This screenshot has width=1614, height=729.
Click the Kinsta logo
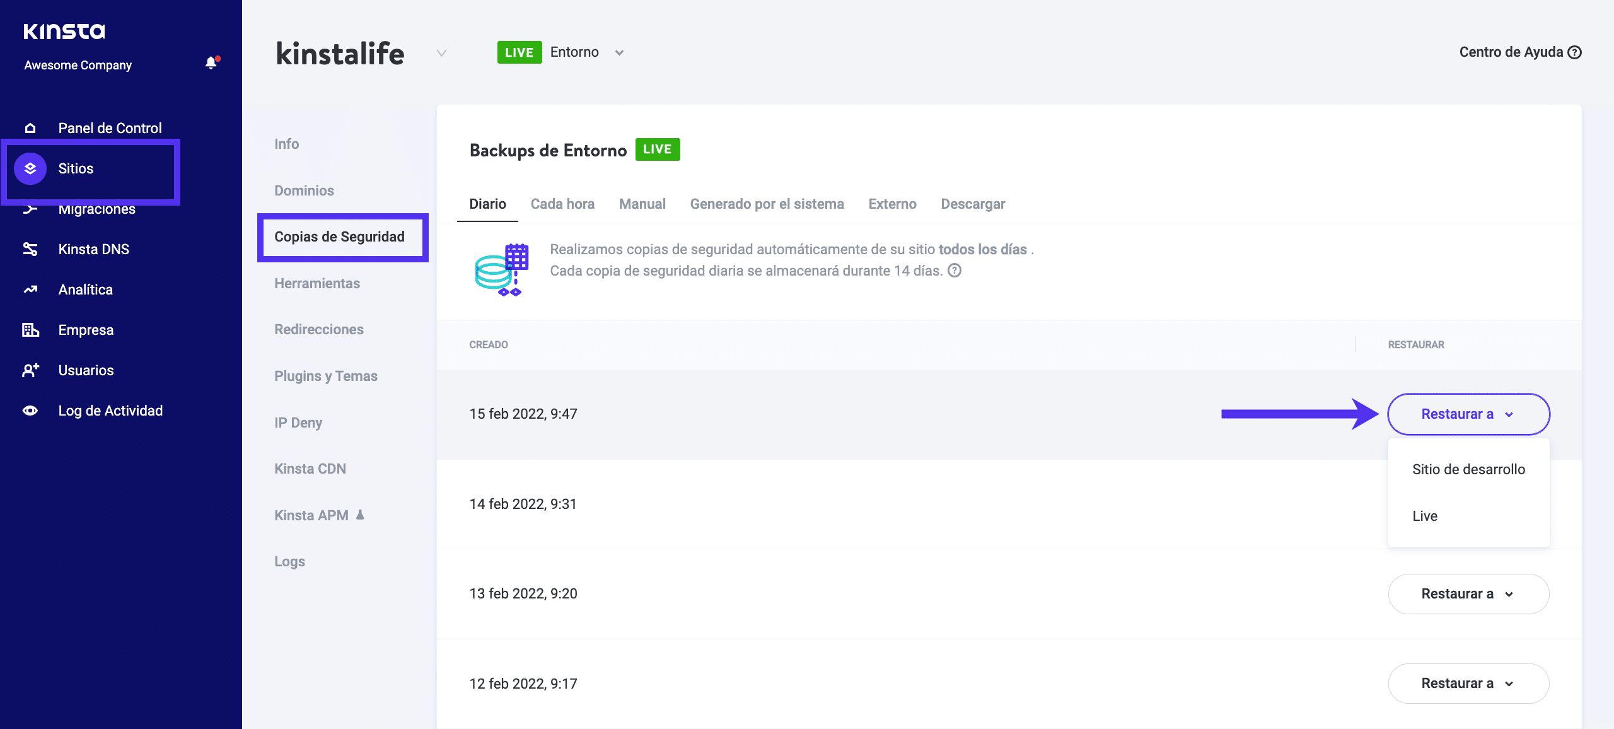pyautogui.click(x=64, y=30)
